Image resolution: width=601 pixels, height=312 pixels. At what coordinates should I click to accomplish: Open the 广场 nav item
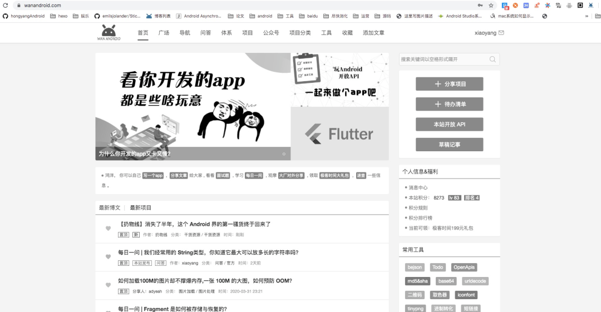point(164,33)
